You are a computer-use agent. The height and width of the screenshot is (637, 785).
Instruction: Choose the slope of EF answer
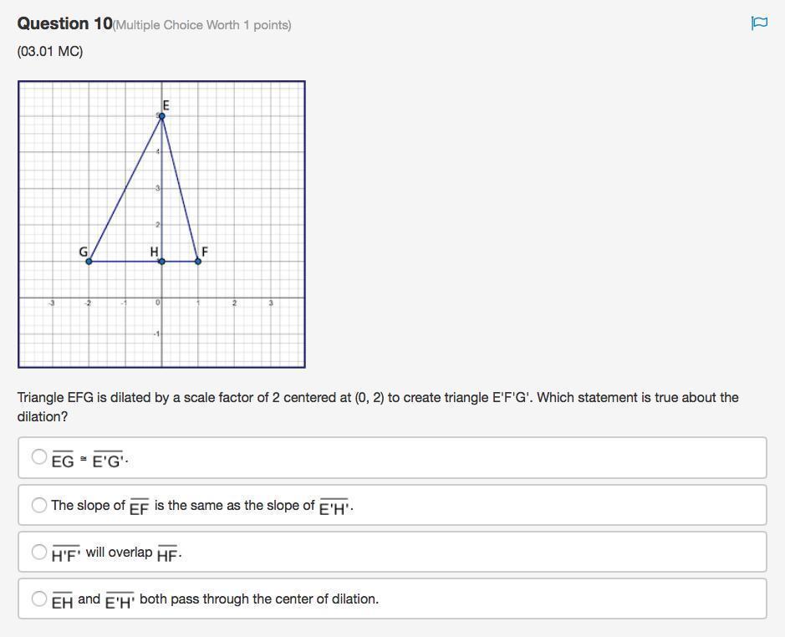39,505
